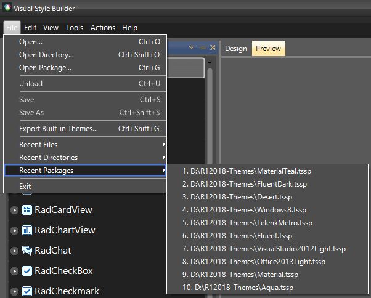Choose Open Directory... menu entry
This screenshot has height=298, width=371.
(x=86, y=55)
